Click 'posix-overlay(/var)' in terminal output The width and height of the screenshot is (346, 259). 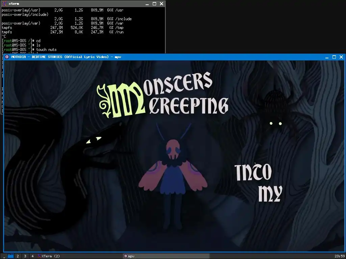[x=21, y=23]
